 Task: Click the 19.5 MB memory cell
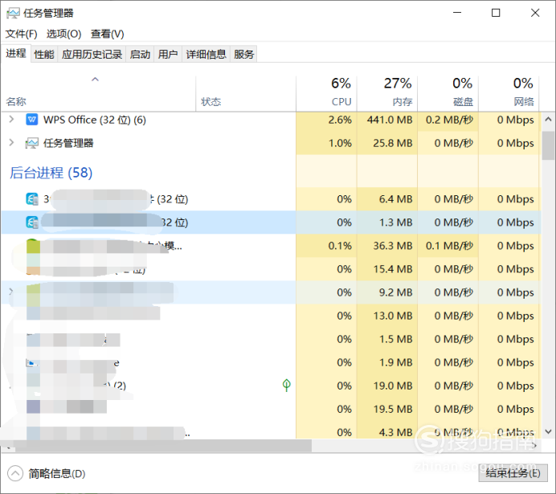(x=386, y=409)
